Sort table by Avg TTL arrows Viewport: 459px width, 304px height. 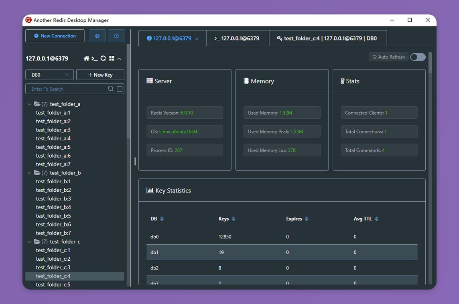376,219
